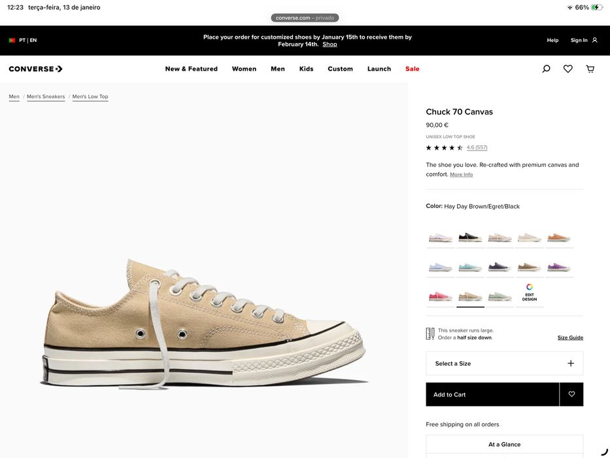Tap the battery indicator in status bar
This screenshot has height=458, width=610.
[x=596, y=7]
